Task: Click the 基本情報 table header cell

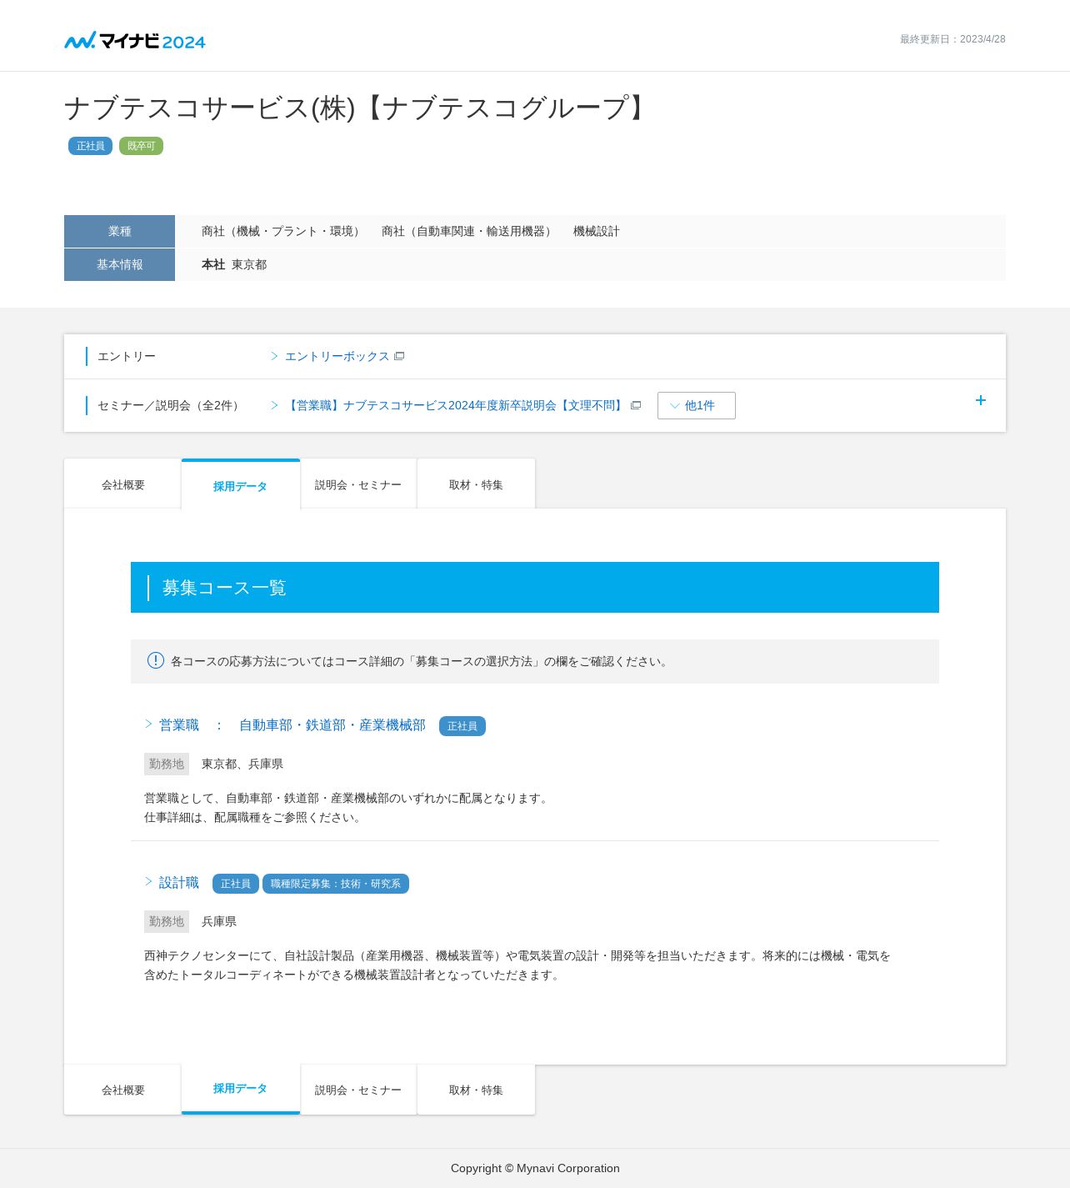Action: pyautogui.click(x=119, y=264)
